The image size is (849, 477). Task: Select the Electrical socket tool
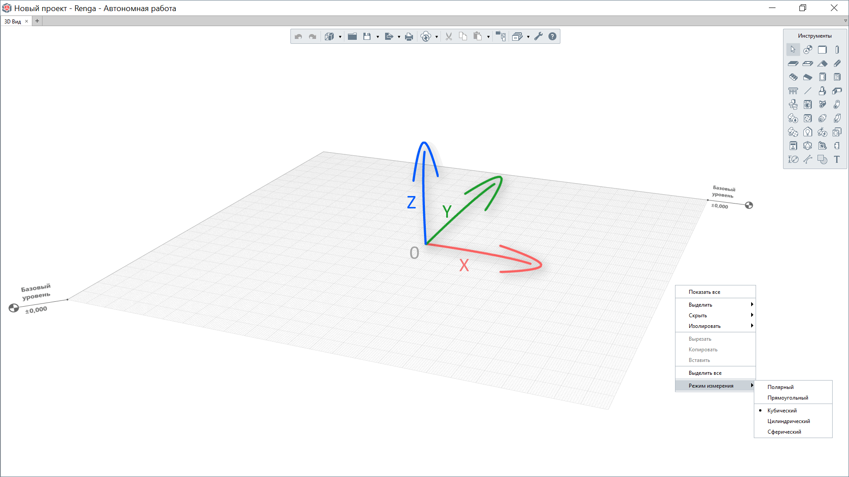837,132
